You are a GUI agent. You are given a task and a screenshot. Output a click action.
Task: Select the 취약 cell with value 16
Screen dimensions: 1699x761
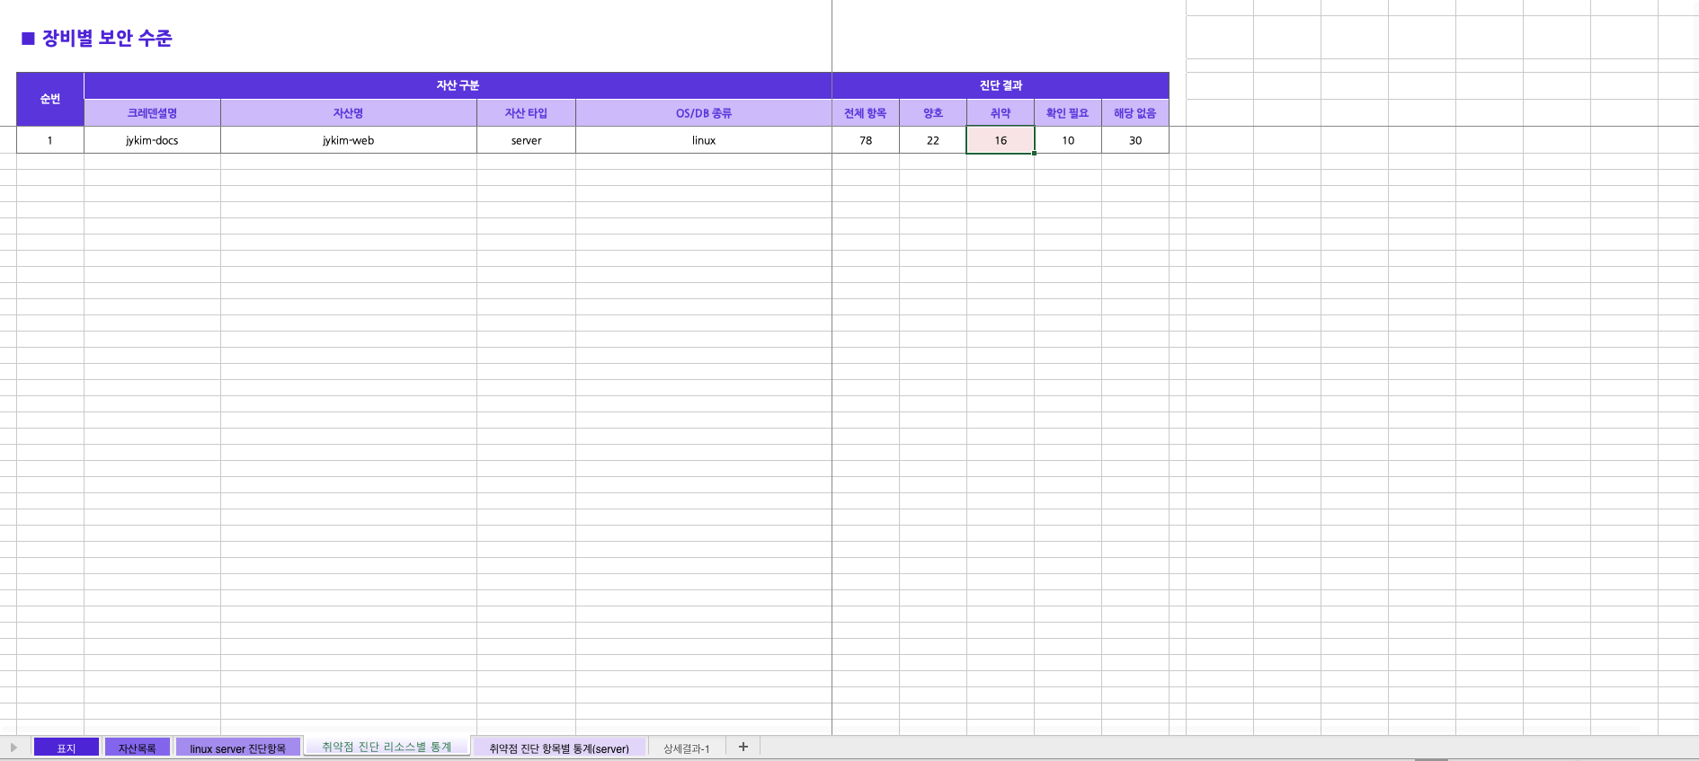(x=1000, y=140)
